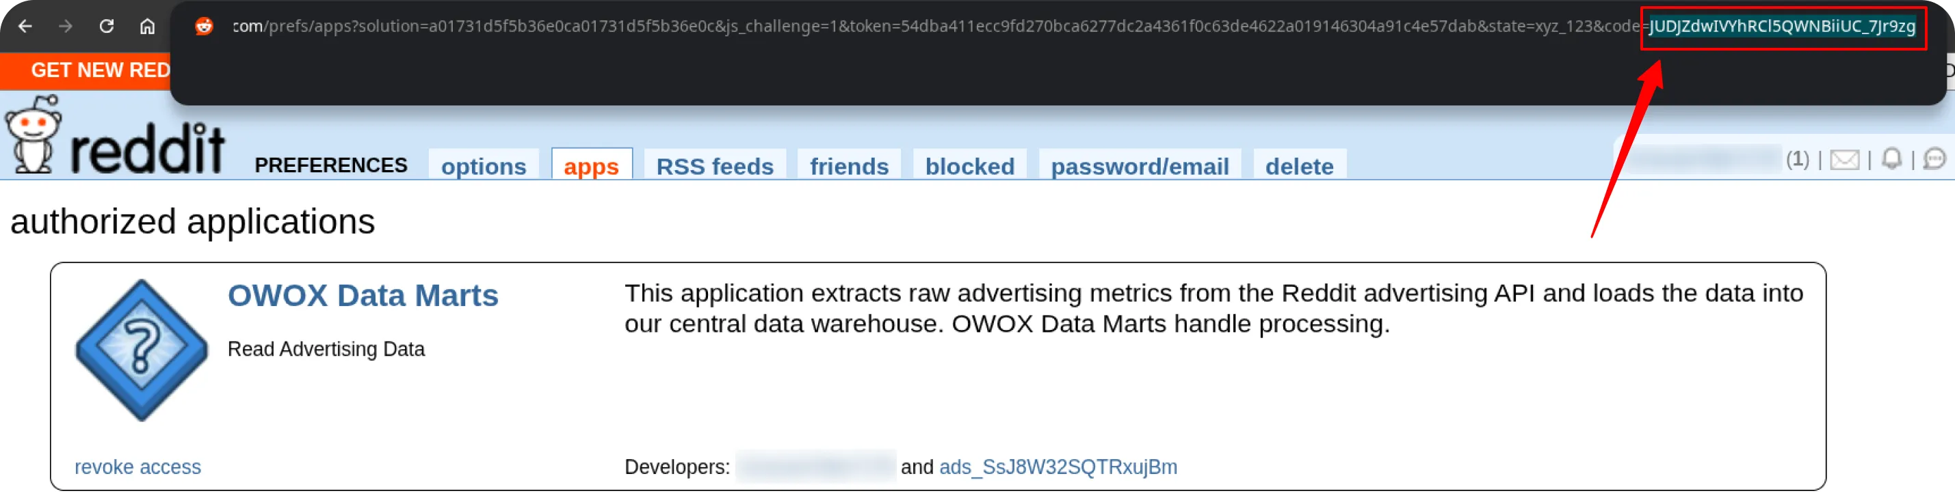This screenshot has height=500, width=1955.
Task: Click the Reddit favicon in the address bar
Action: (203, 25)
